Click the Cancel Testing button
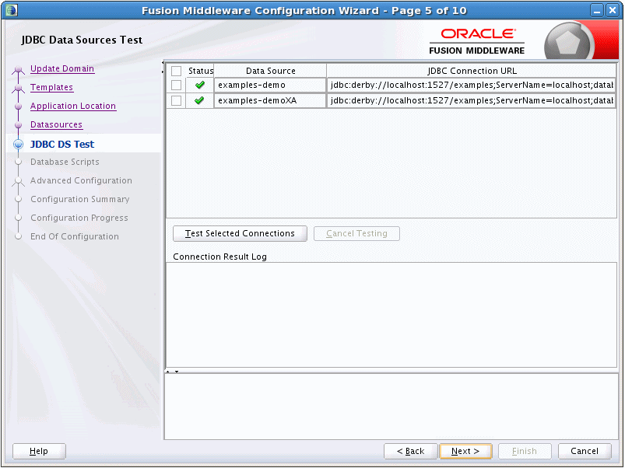The width and height of the screenshot is (625, 468). [356, 233]
